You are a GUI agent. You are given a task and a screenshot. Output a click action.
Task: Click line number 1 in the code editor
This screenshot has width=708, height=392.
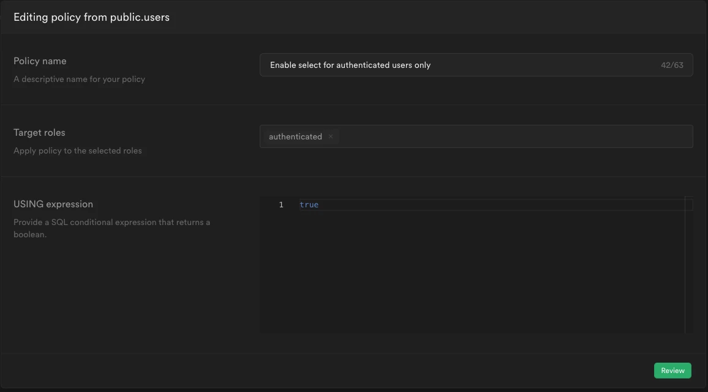click(x=281, y=204)
